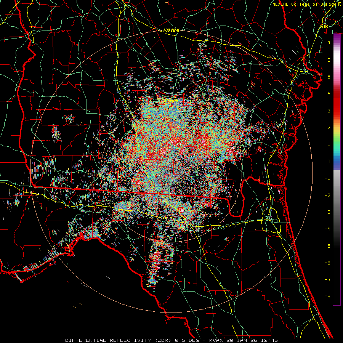Select the ZDR color scale bar

pyautogui.click(x=337, y=170)
